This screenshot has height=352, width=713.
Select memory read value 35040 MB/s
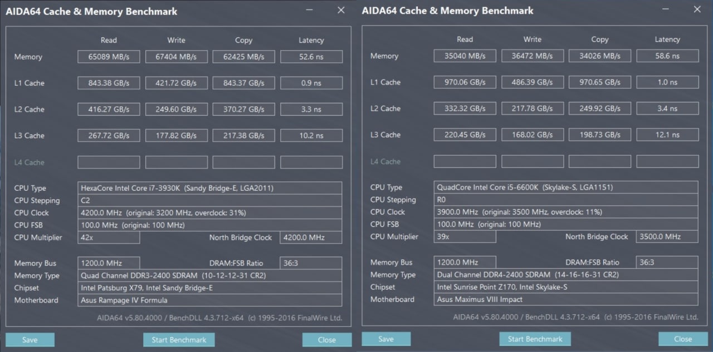[465, 56]
